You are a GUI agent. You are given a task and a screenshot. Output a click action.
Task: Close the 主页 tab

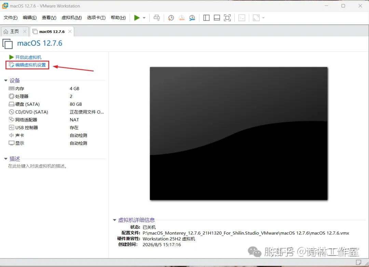pyautogui.click(x=25, y=31)
